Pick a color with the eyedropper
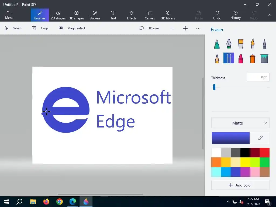The image size is (276, 207). [x=260, y=138]
